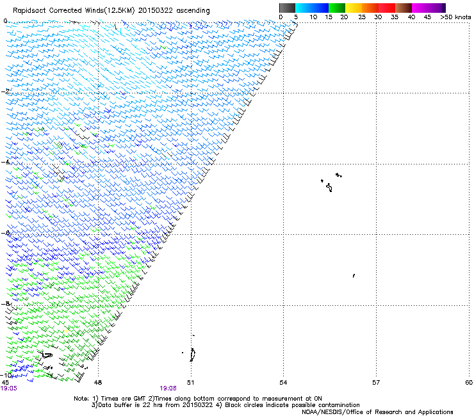Screen dimensions: 474x416
Task: Click longitude label '48' on bottom axis
Action: pyautogui.click(x=98, y=383)
